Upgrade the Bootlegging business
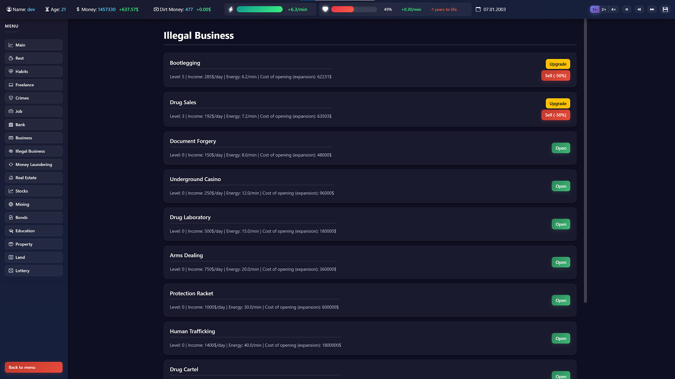Screen dimensions: 675x379 point(558,64)
